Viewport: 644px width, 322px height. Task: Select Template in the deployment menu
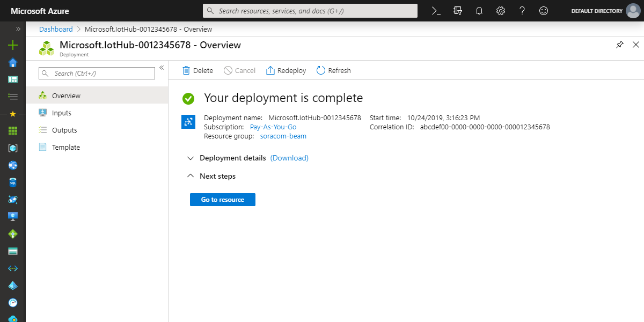[66, 148]
